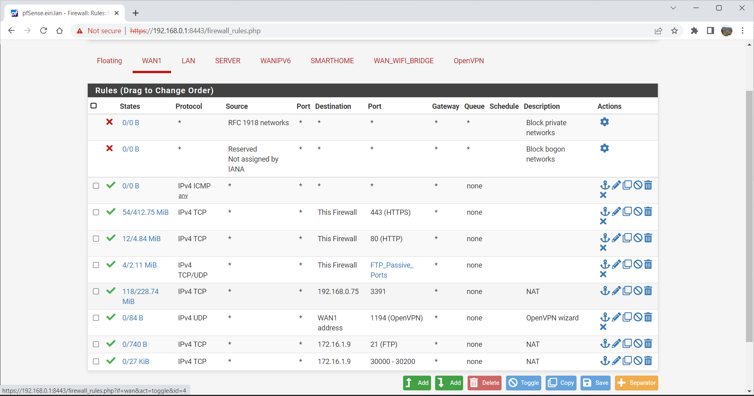
Task: Edit the FTP_Passive_Ports rule
Action: click(616, 264)
